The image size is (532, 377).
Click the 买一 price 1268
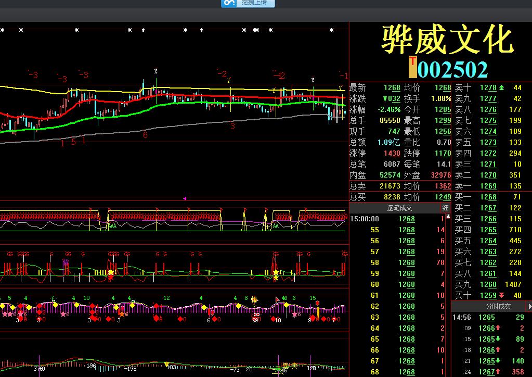pyautogui.click(x=488, y=197)
